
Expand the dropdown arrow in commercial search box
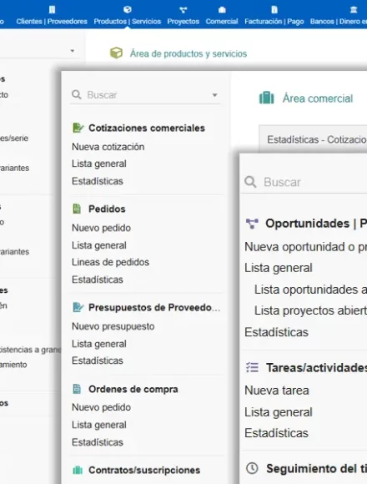(214, 95)
